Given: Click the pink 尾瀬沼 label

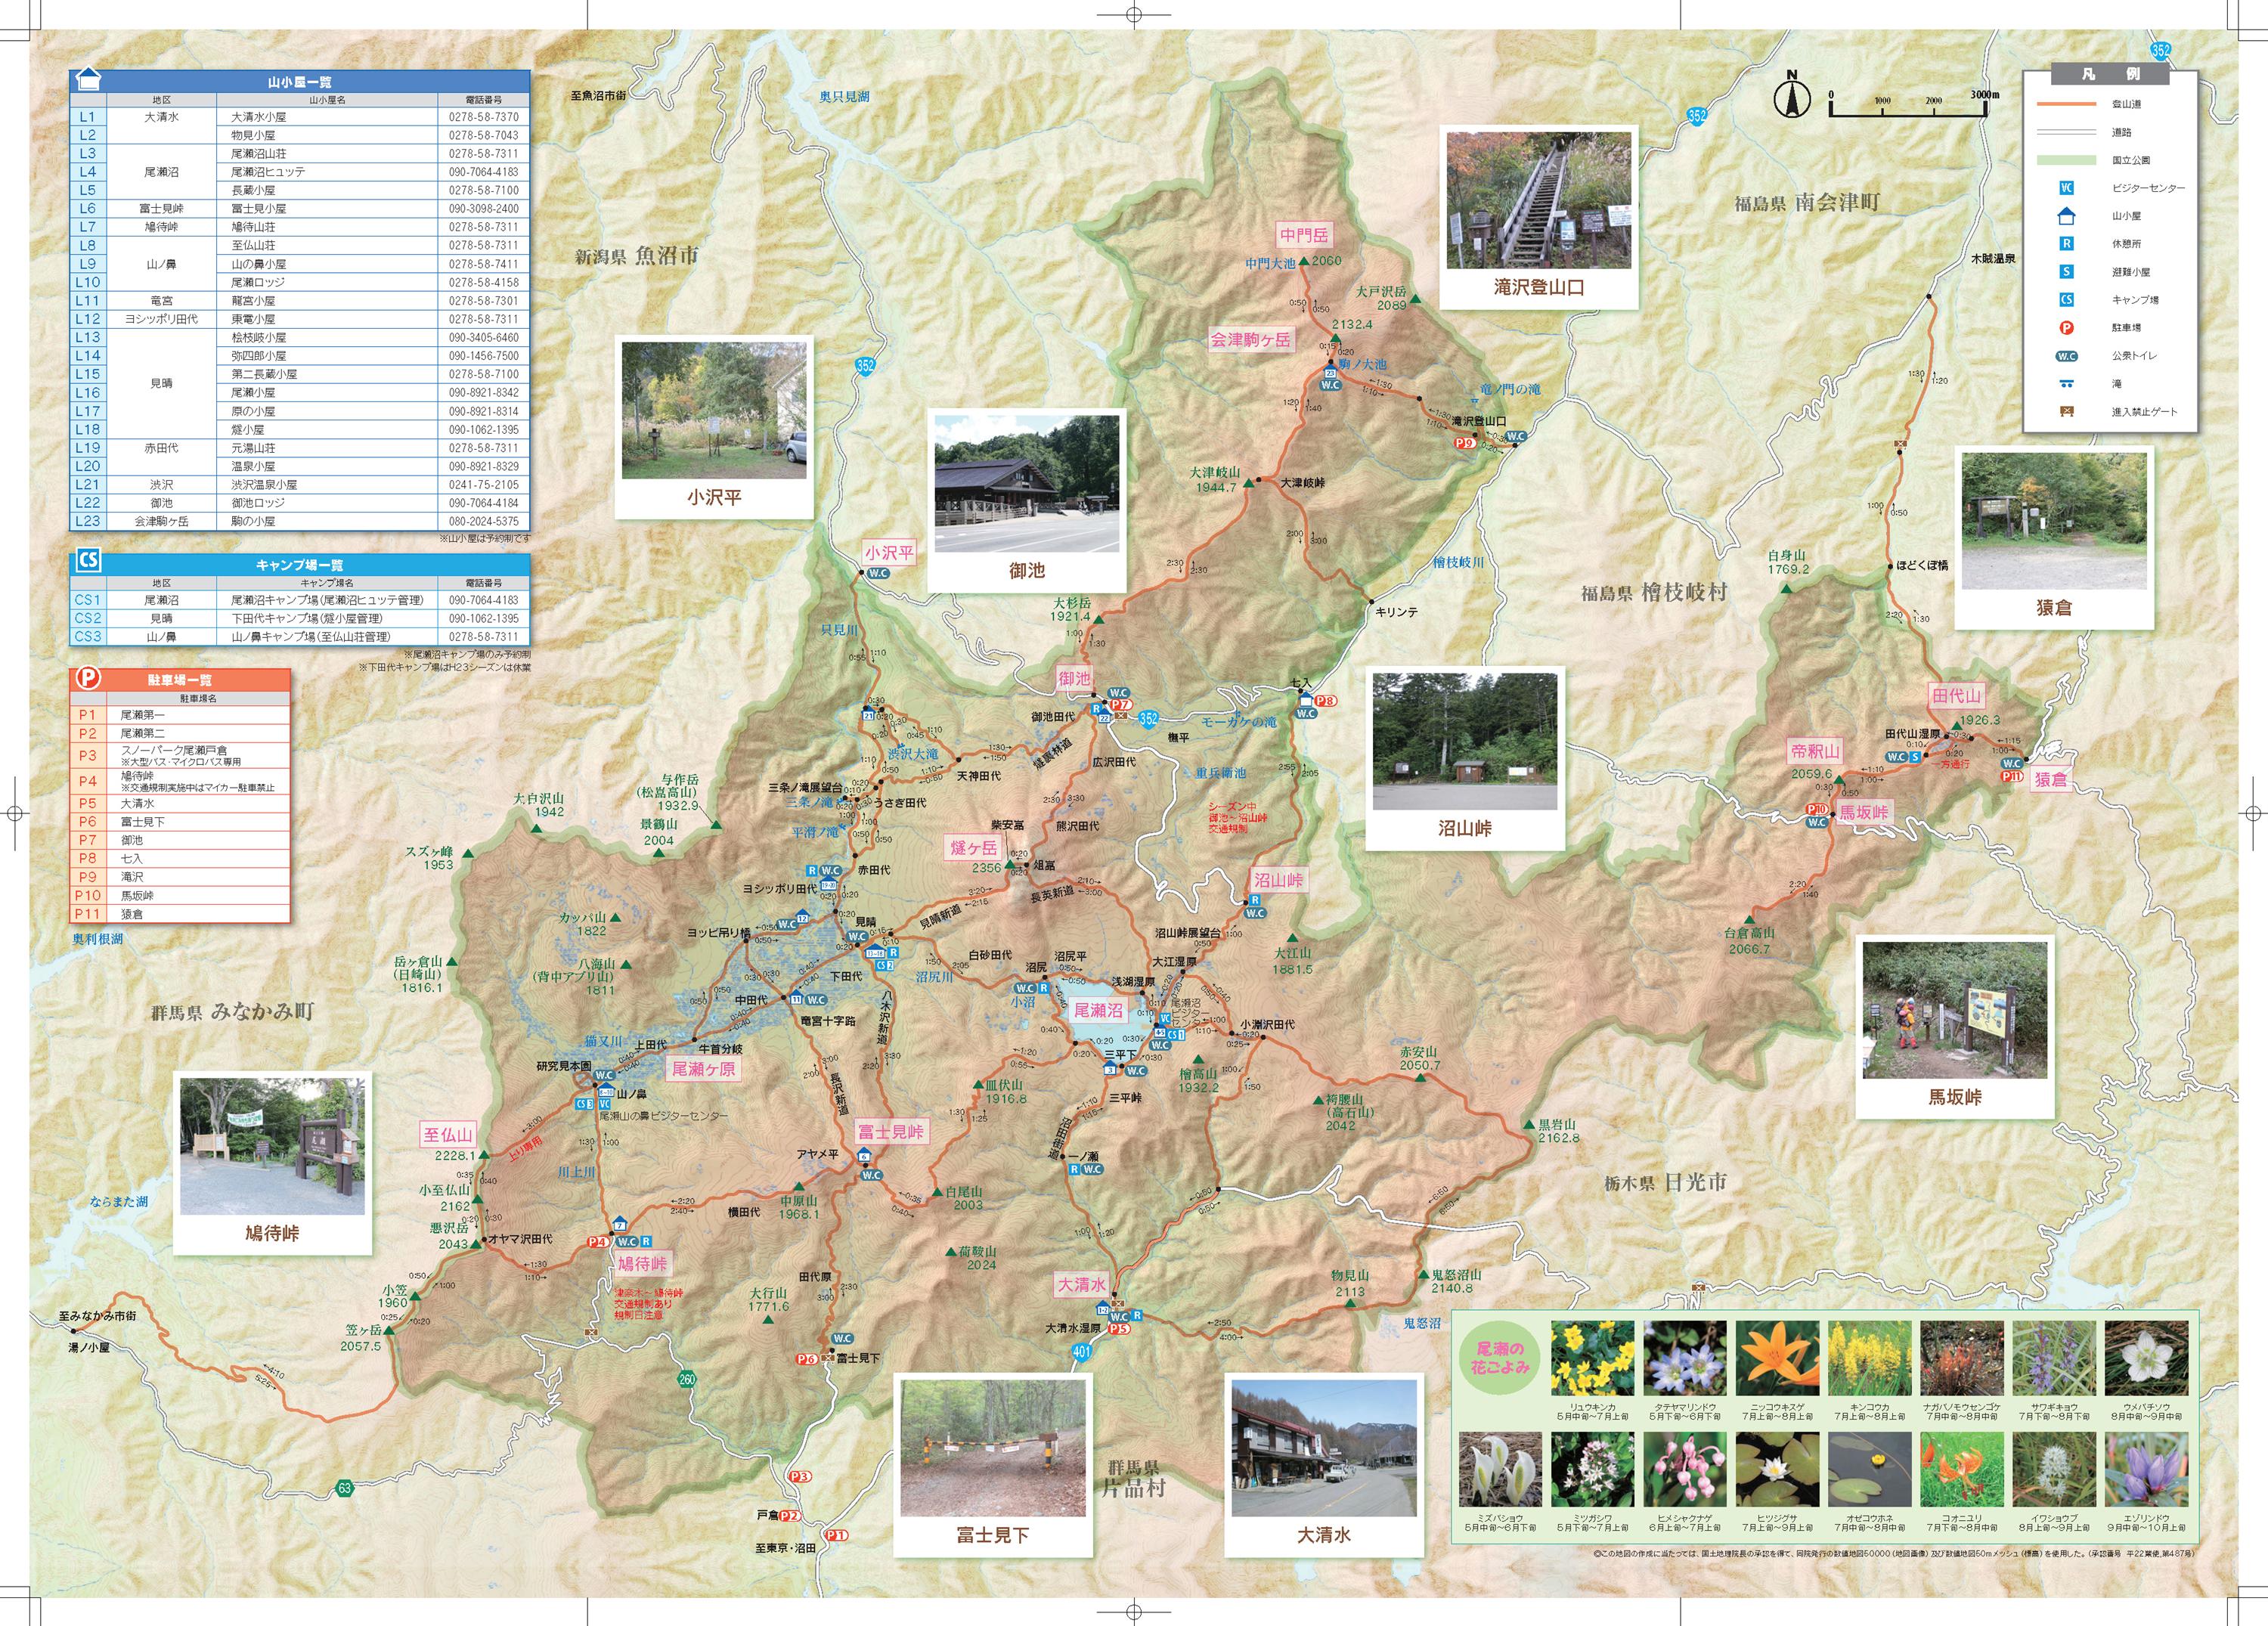Looking at the screenshot, I should 1098,1010.
